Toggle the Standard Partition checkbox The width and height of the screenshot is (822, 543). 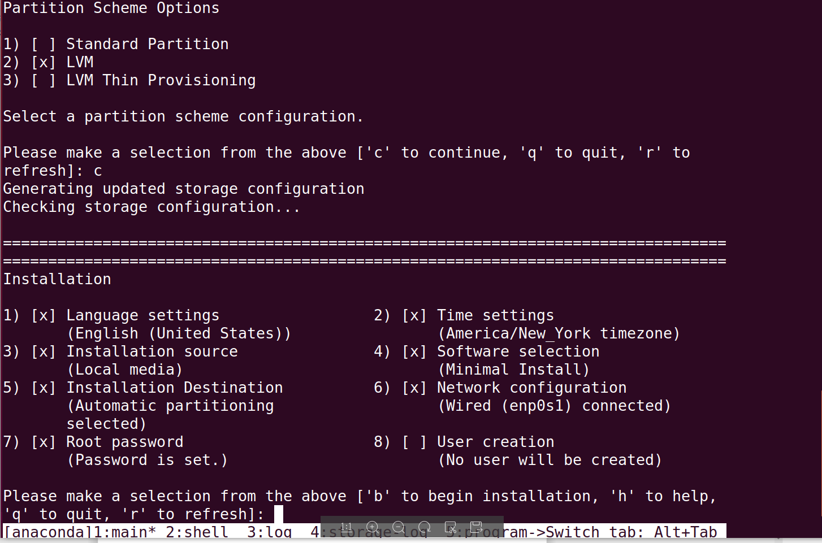pyautogui.click(x=44, y=44)
